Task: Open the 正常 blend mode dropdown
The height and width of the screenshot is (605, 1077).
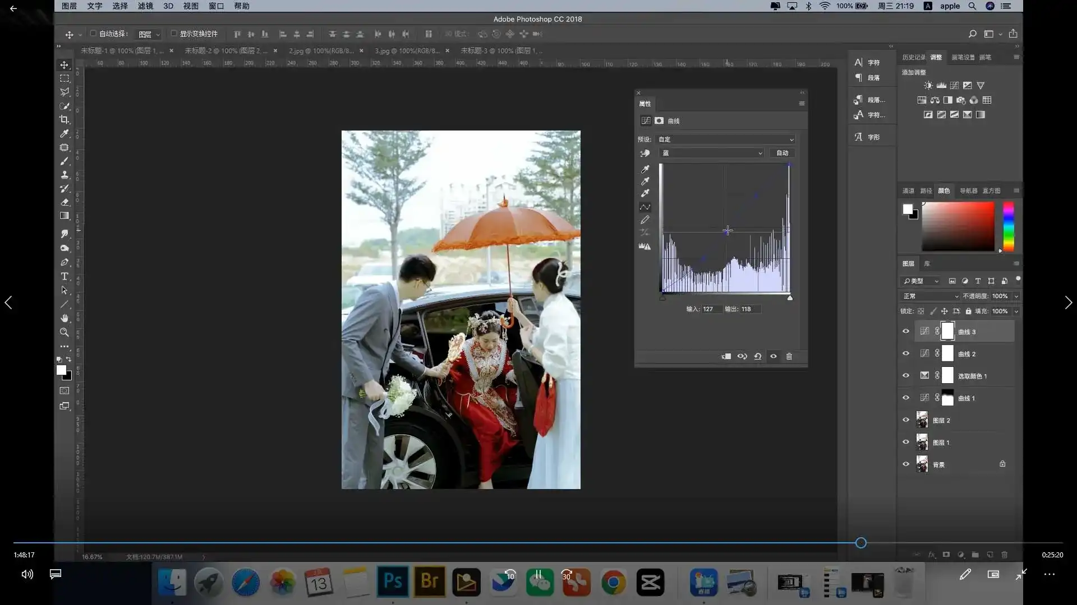Action: tap(930, 296)
